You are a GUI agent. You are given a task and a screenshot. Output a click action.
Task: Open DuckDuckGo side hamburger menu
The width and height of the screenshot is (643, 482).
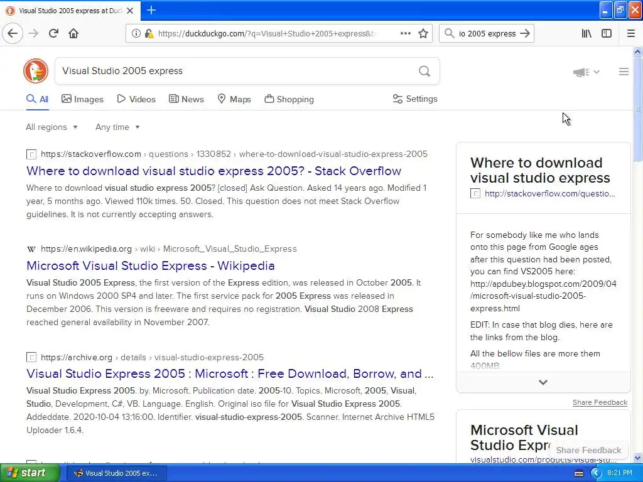coord(624,72)
